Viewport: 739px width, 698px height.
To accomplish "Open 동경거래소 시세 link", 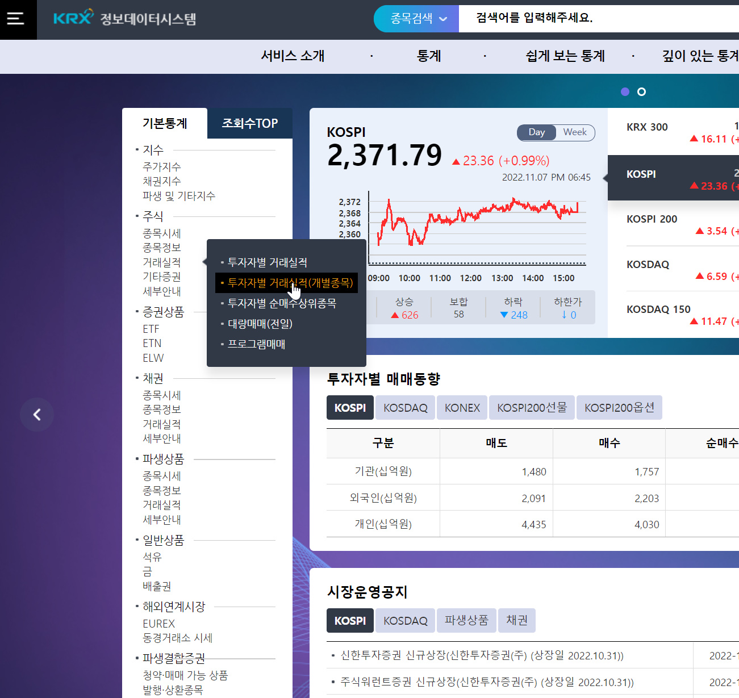I will 178,638.
